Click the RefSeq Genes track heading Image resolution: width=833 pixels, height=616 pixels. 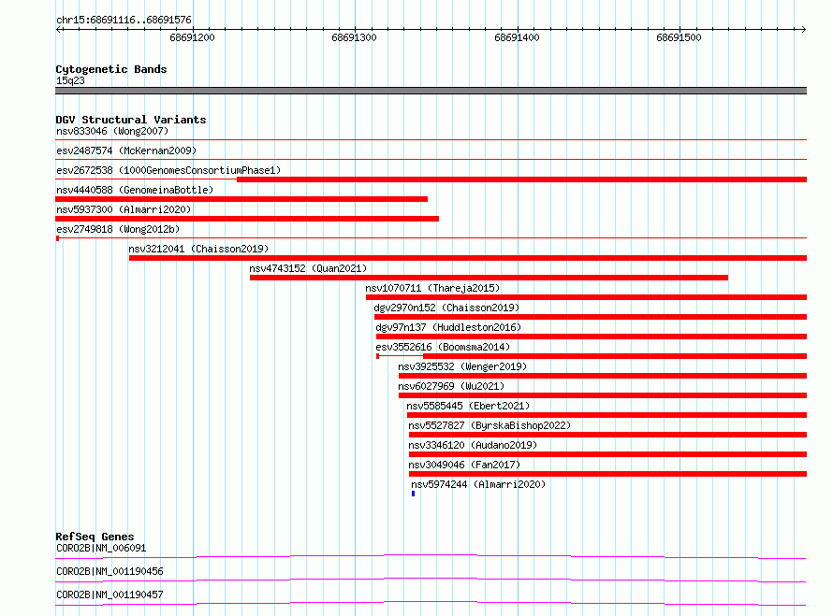[95, 537]
